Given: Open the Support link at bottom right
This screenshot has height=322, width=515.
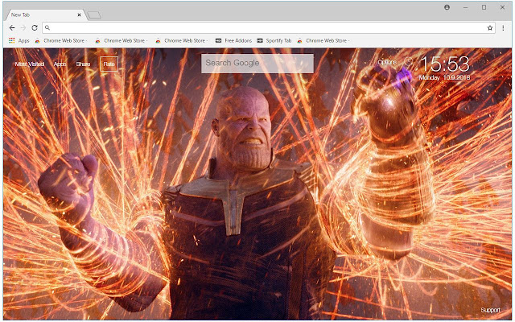Looking at the screenshot, I should (490, 310).
